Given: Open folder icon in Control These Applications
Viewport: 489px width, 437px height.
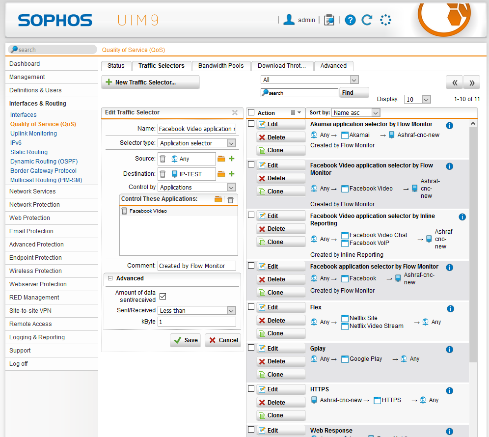Looking at the screenshot, I should [x=218, y=199].
